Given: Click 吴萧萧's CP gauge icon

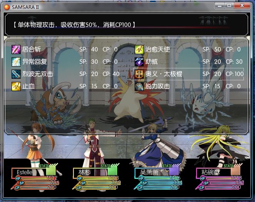Looking at the screenshot, I should [140, 188].
